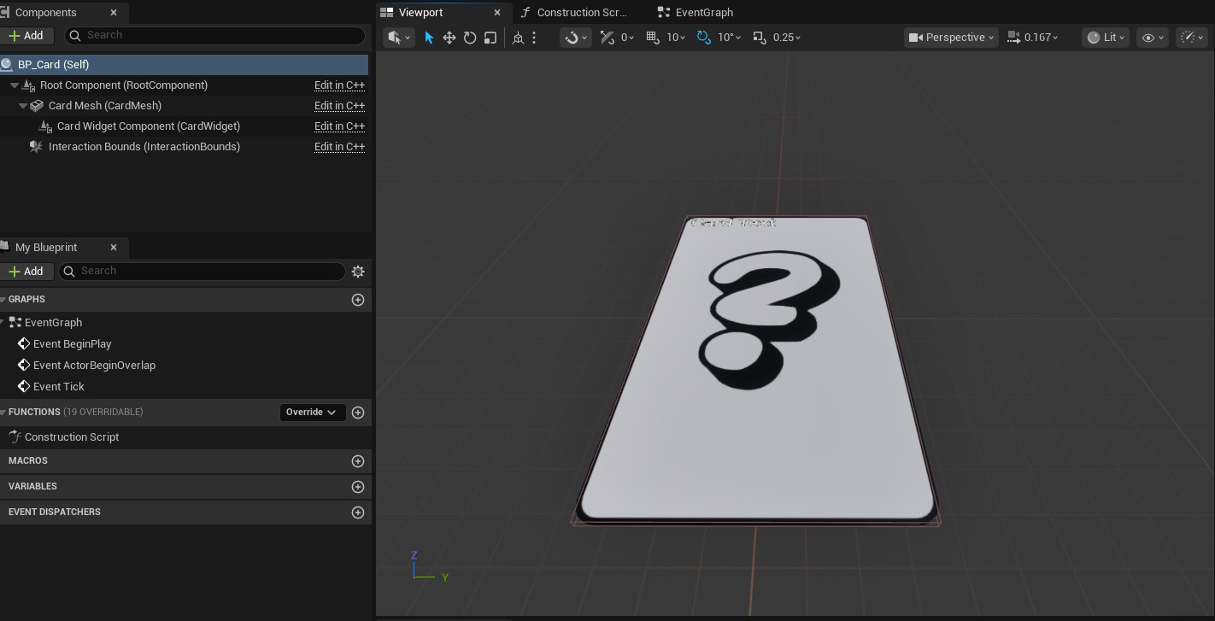Open camera speed 0.167 dropdown
1215x621 pixels.
[1033, 38]
